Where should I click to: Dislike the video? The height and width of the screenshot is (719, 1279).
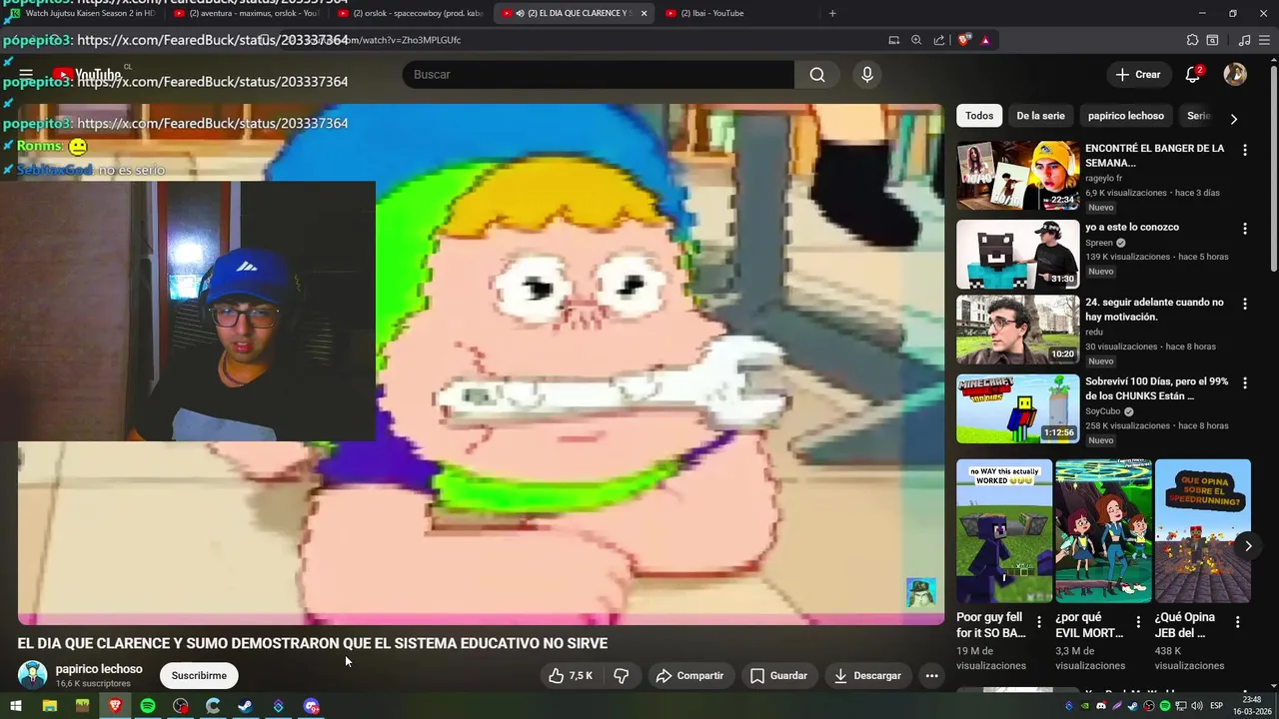pos(621,676)
